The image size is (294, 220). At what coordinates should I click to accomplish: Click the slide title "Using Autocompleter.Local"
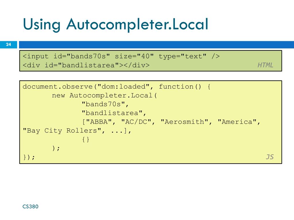coord(115,24)
